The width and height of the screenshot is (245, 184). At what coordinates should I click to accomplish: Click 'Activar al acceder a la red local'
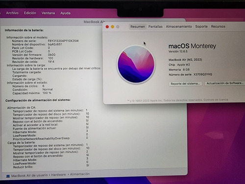tap(35, 125)
